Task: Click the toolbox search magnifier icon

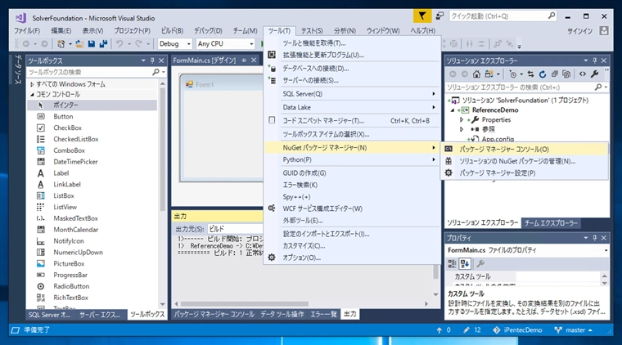Action: coord(155,72)
